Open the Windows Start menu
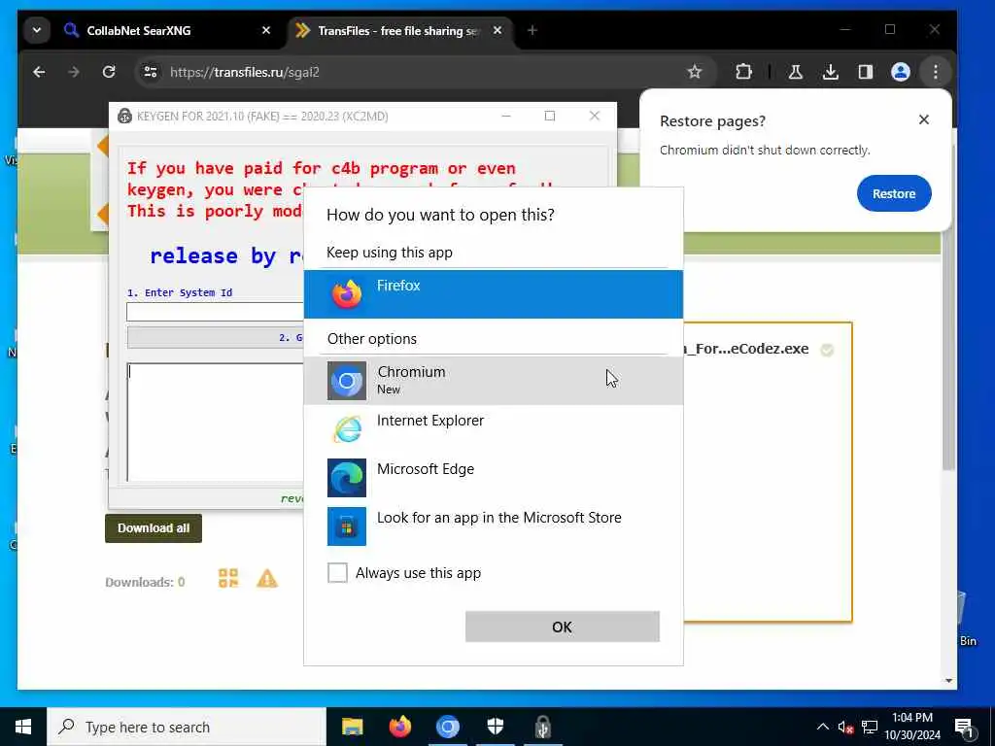 click(23, 727)
